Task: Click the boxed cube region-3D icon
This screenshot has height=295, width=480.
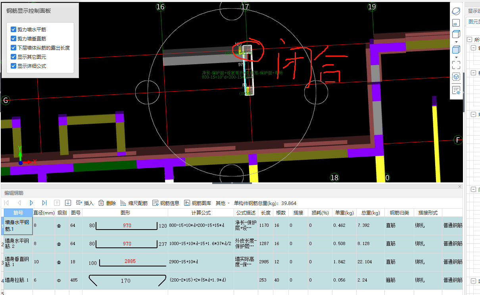Action: coord(456,77)
